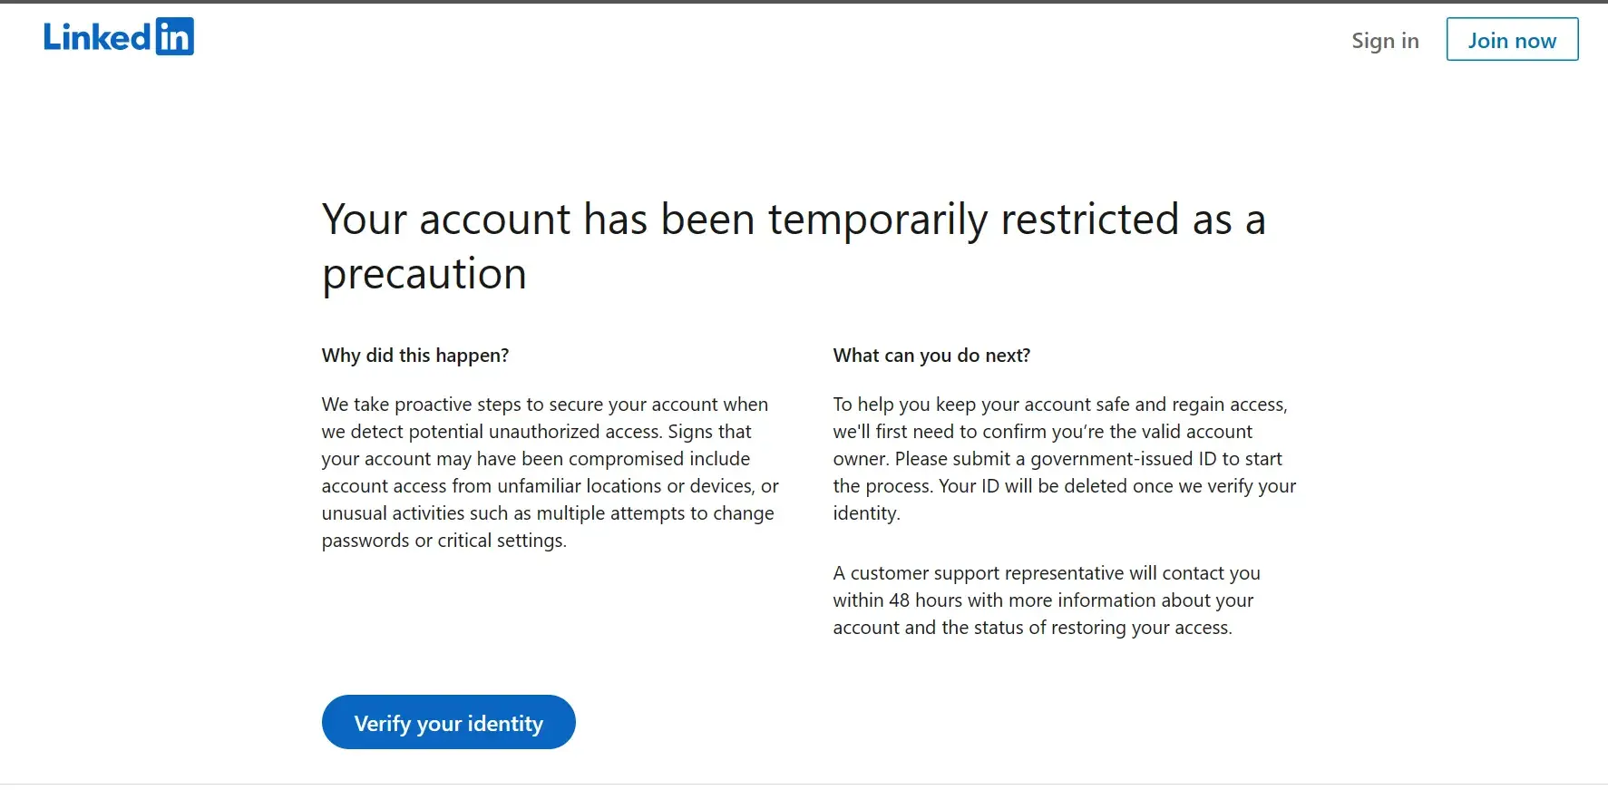Open the Sign in page

[x=1385, y=41]
